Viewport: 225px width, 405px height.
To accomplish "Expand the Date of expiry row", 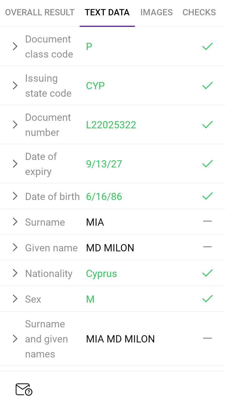I will 15,164.
